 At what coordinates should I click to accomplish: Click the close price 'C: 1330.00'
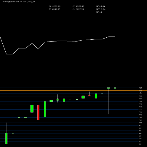55,9
